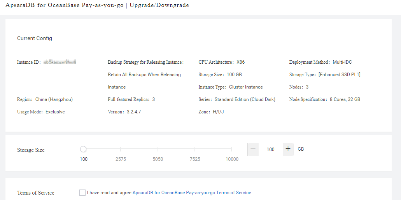This screenshot has height=200, width=401.
Task: Select the Series value Standard Edition (Cloud Disk)
Action: point(245,100)
